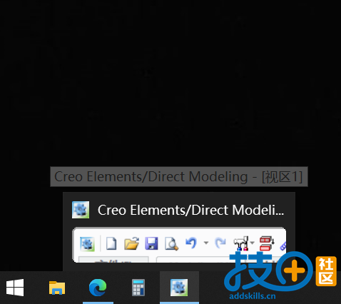Screen dimensions: 341x304
Task: Click the Save floppy disk icon
Action: 151,243
